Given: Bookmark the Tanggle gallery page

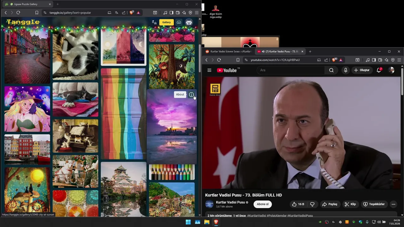Looking at the screenshot, I should click(37, 13).
